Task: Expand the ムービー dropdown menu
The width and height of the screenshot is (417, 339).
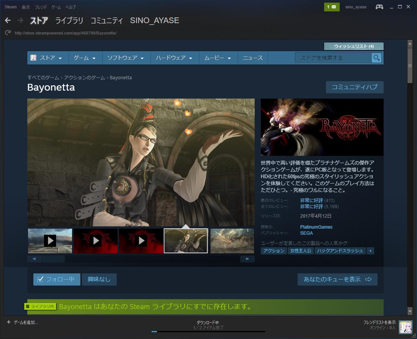Action: pos(218,58)
